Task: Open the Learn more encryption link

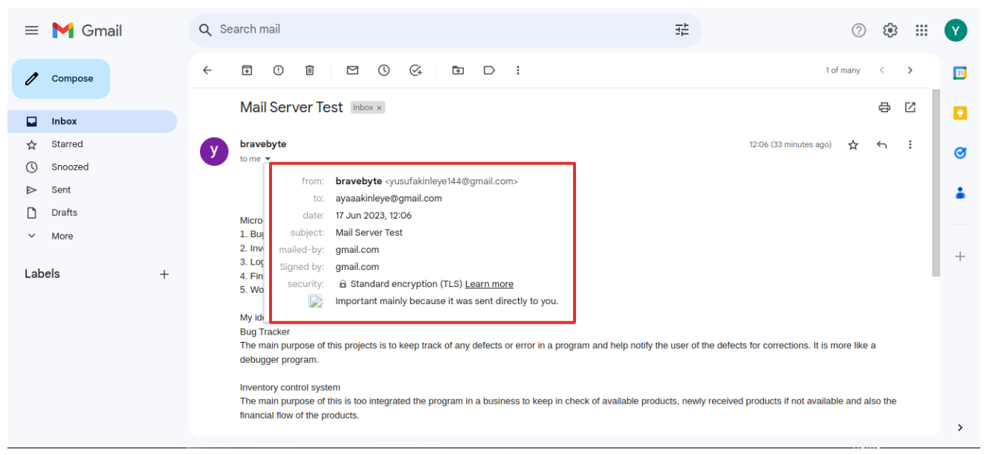Action: 489,284
